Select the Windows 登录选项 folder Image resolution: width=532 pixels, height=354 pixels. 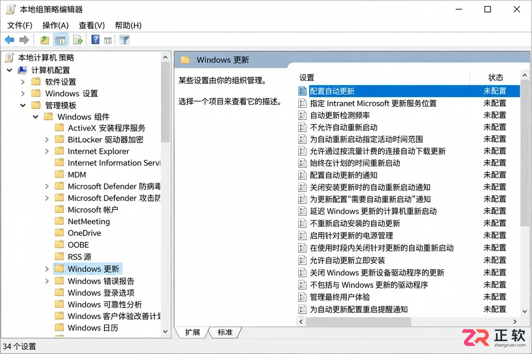(101, 293)
